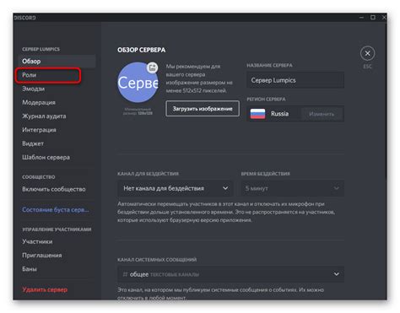Click the server avatar circle
400x313 pixels.
coord(138,83)
